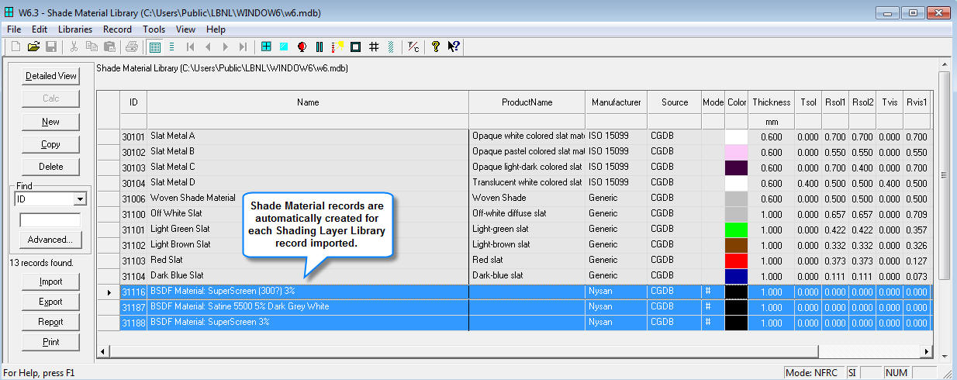The width and height of the screenshot is (957, 380).
Task: Open the Tools menu
Action: (x=154, y=29)
